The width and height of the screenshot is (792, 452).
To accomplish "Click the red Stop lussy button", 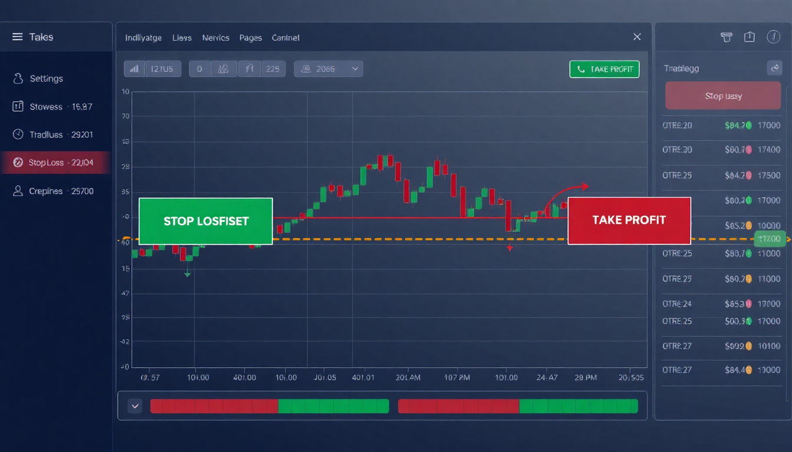I will pos(723,95).
